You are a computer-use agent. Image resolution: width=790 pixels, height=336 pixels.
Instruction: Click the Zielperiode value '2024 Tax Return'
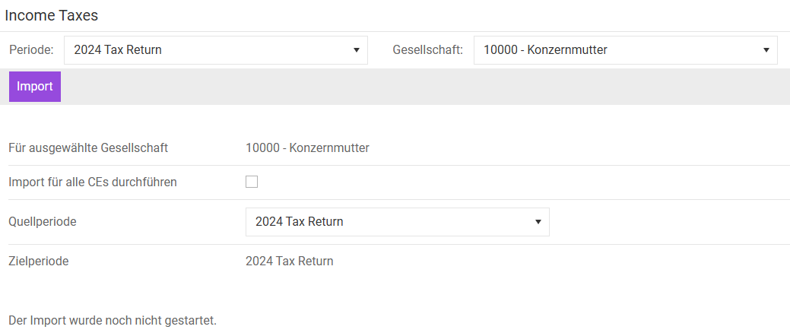[x=289, y=262]
